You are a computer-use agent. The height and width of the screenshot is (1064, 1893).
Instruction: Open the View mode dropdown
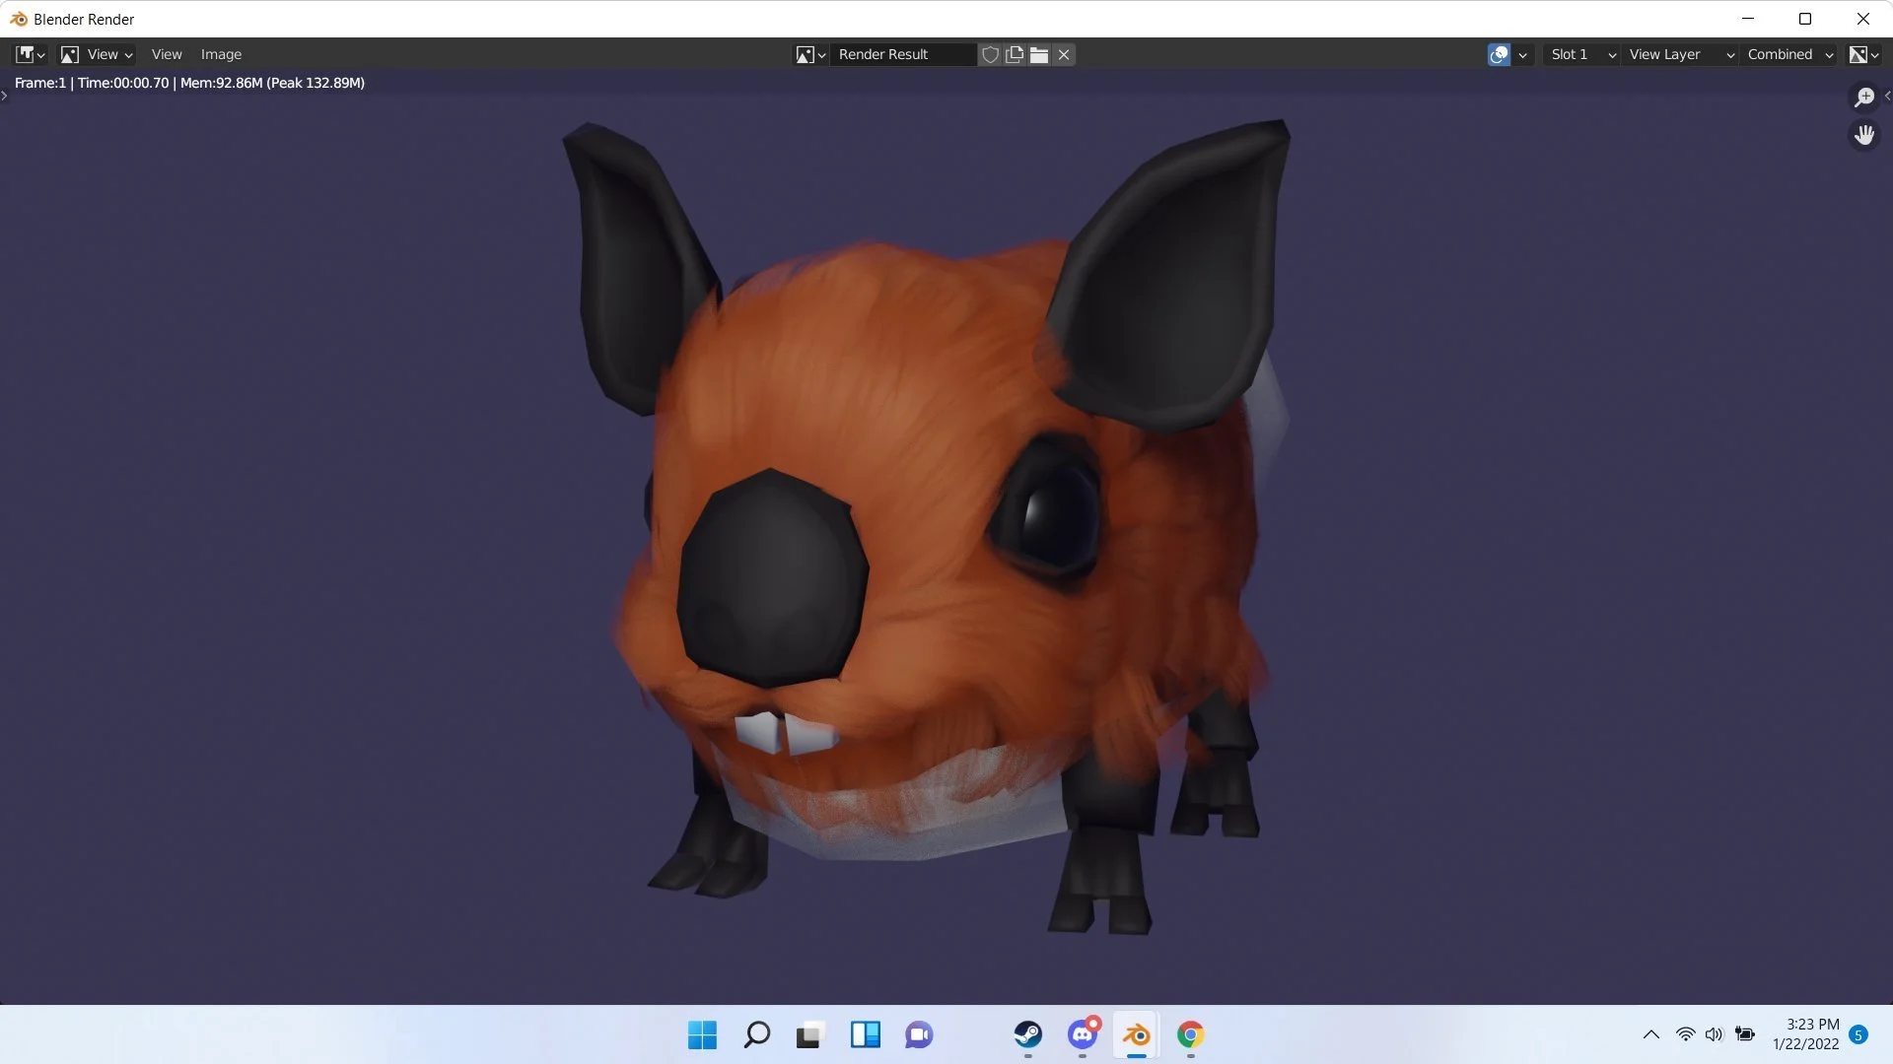point(97,54)
